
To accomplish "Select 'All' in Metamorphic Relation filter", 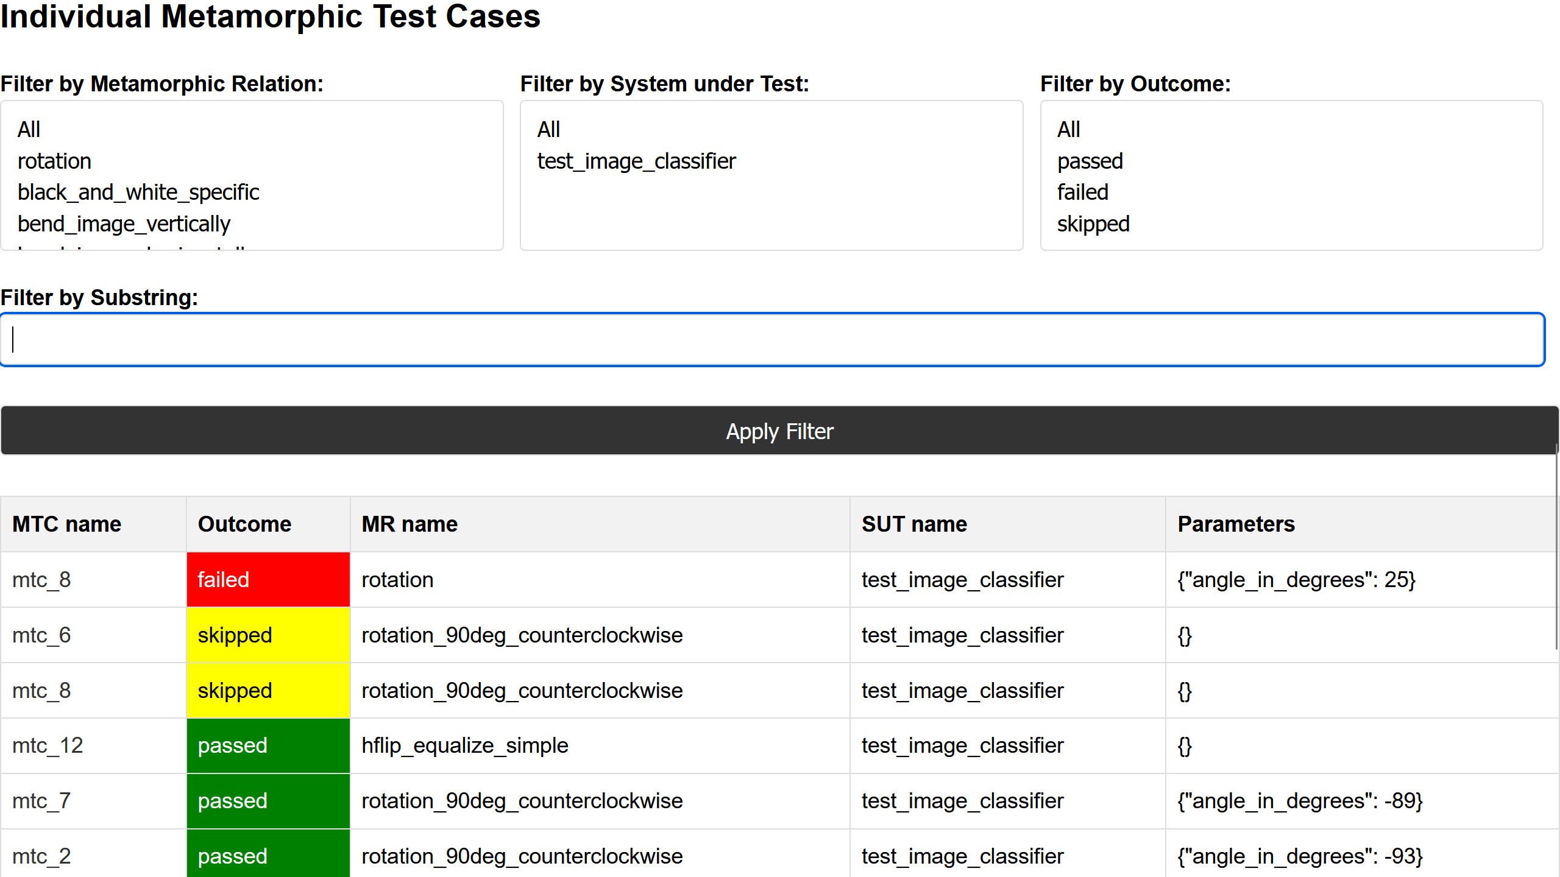I will coord(29,130).
